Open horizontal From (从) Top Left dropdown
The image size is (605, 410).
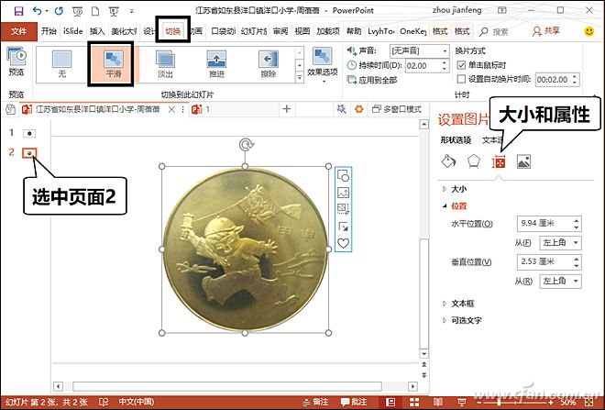pos(561,243)
